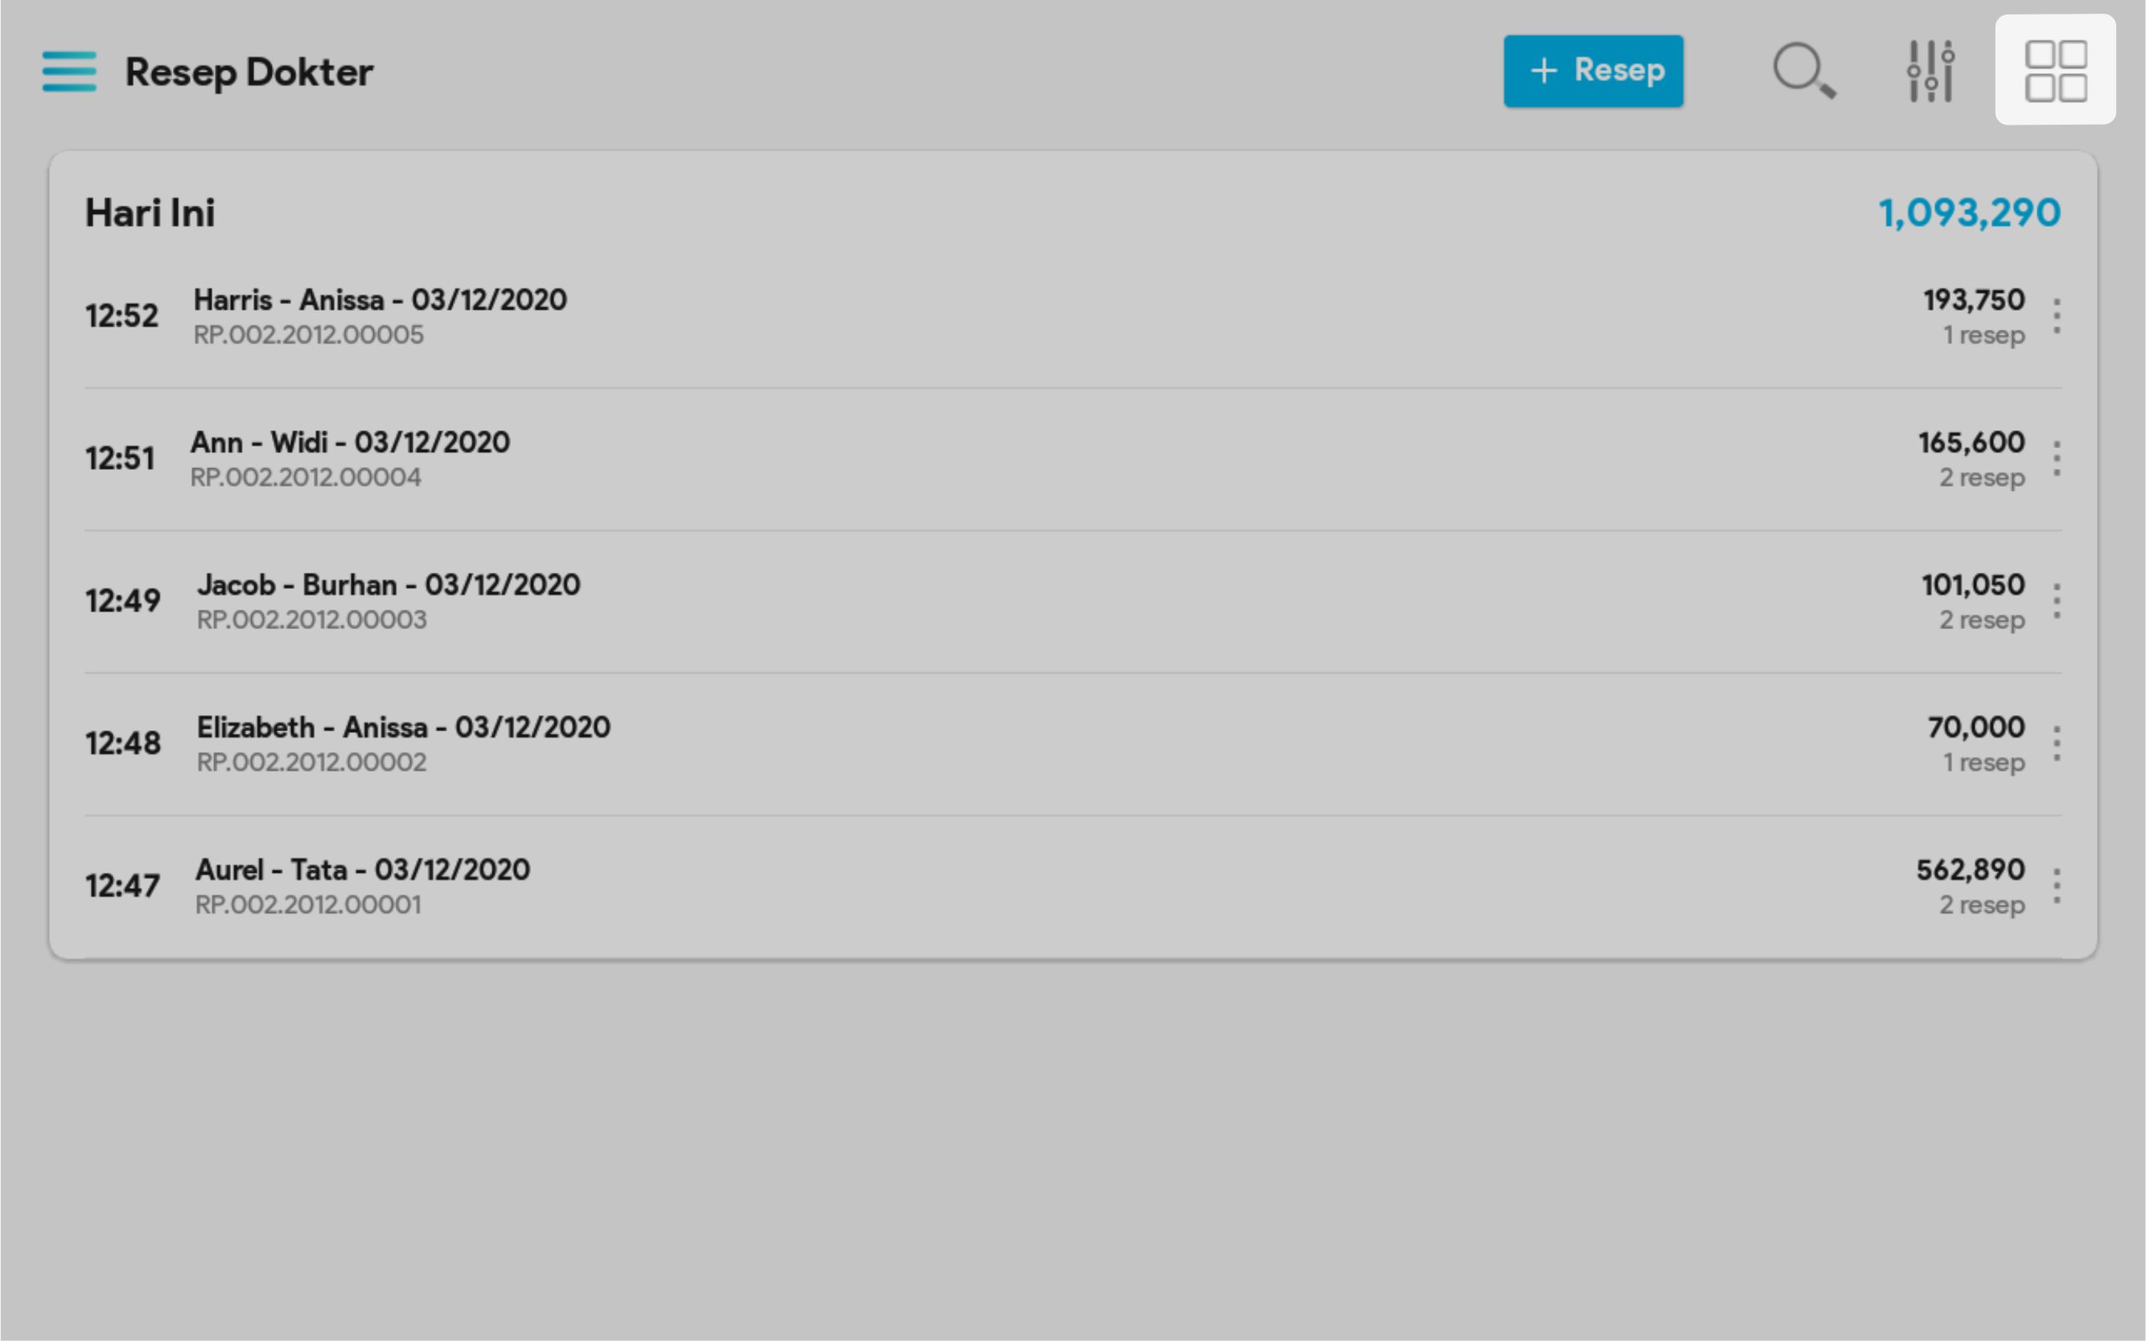Screen dimensions: 2146x1341
Task: Open options for Aurel - Tata prescription
Action: point(2057,886)
